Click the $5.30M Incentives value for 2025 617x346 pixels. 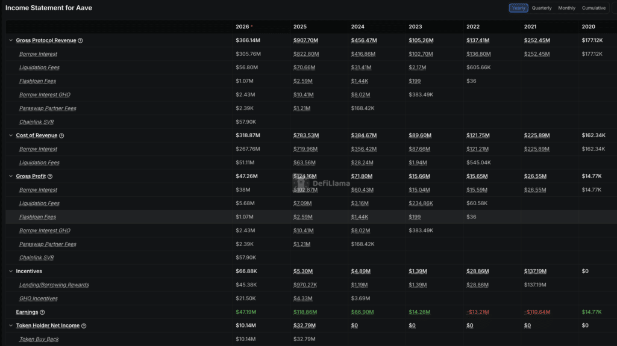click(x=303, y=271)
